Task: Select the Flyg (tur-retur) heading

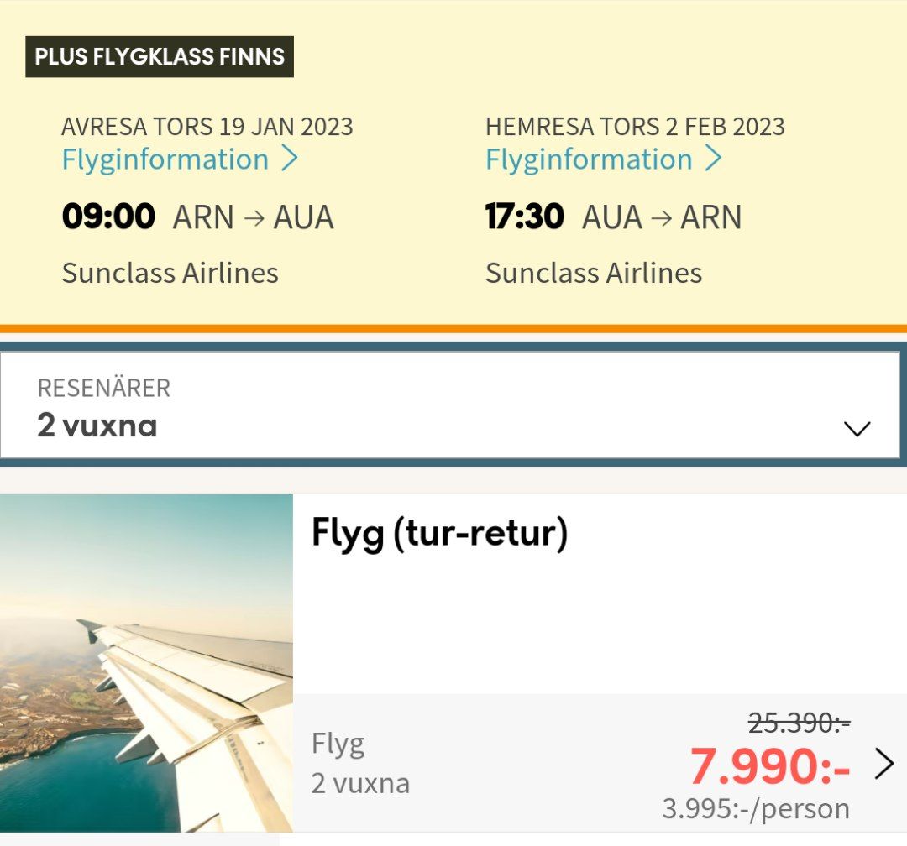Action: (x=439, y=533)
